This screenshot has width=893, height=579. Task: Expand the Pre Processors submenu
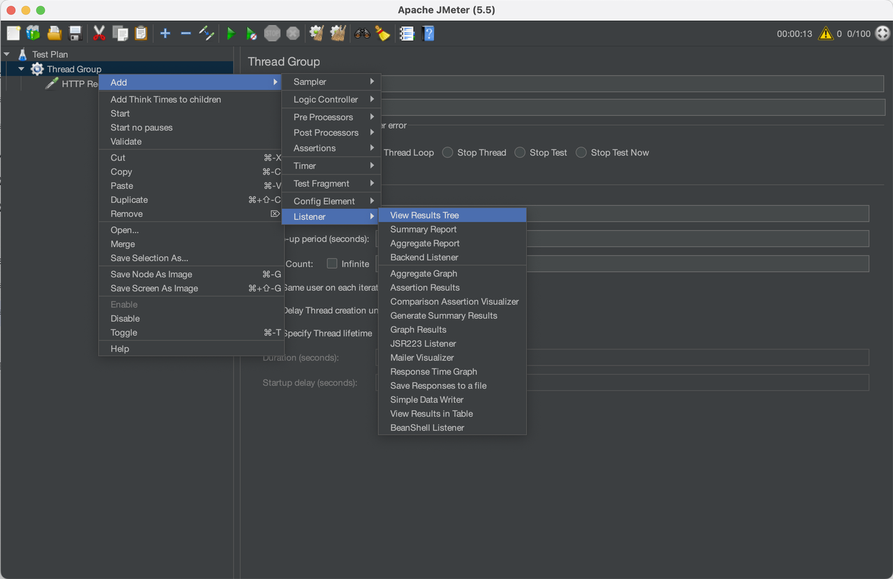pyautogui.click(x=331, y=117)
